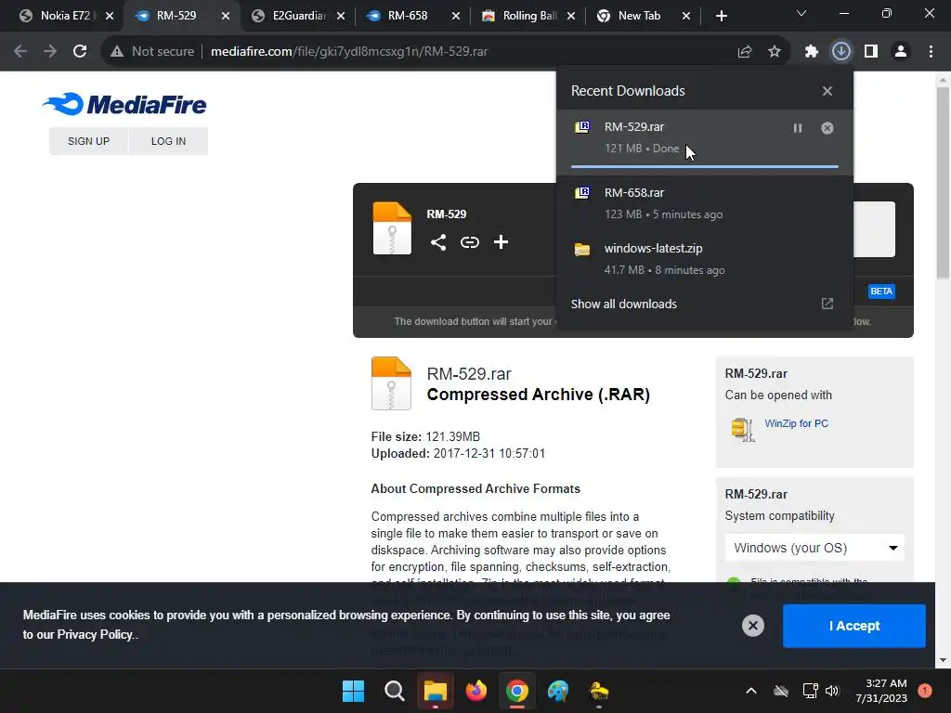Click the volume icon in system tray
The image size is (951, 713).
click(x=832, y=691)
